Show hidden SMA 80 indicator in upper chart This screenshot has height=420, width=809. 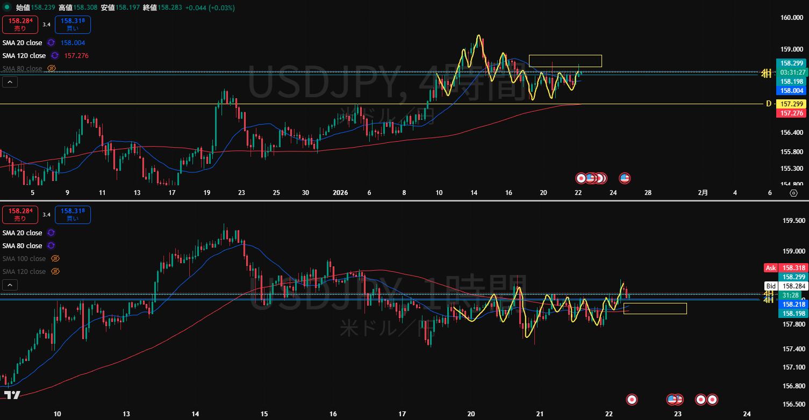(x=52, y=68)
